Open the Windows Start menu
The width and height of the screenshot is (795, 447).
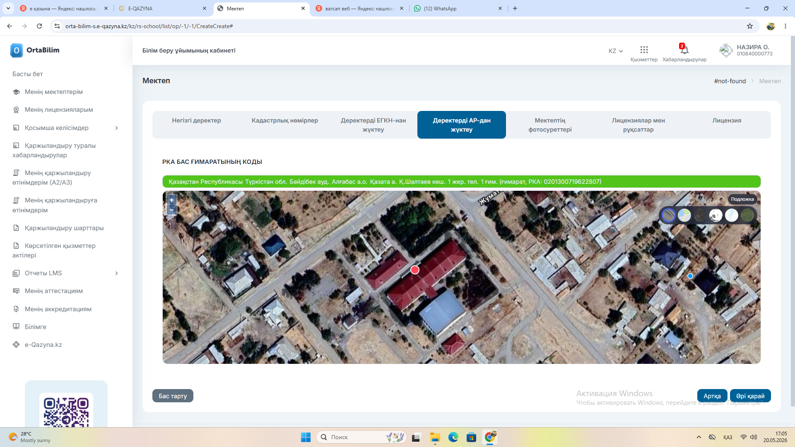point(306,437)
